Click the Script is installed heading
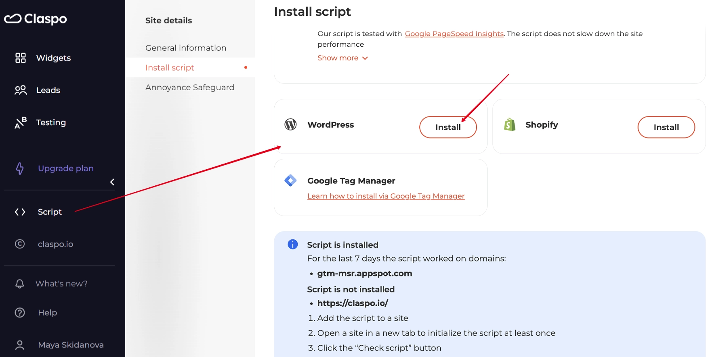725x357 pixels. pyautogui.click(x=343, y=245)
